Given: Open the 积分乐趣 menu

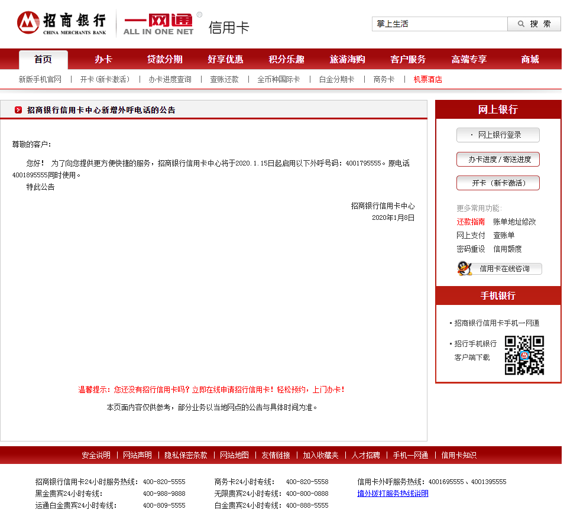Looking at the screenshot, I should point(286,59).
